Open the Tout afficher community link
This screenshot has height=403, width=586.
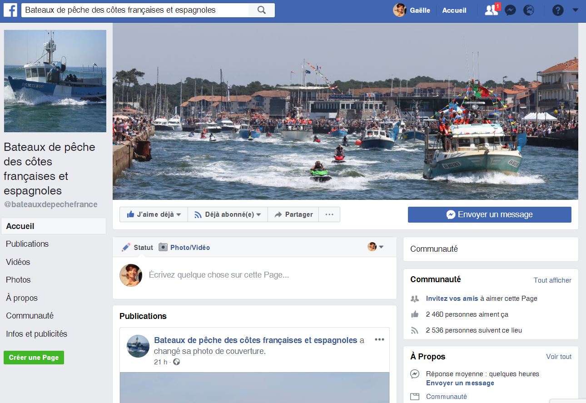coord(552,280)
